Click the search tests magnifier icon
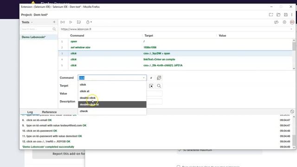This screenshot has width=297, height=167. (54, 29)
